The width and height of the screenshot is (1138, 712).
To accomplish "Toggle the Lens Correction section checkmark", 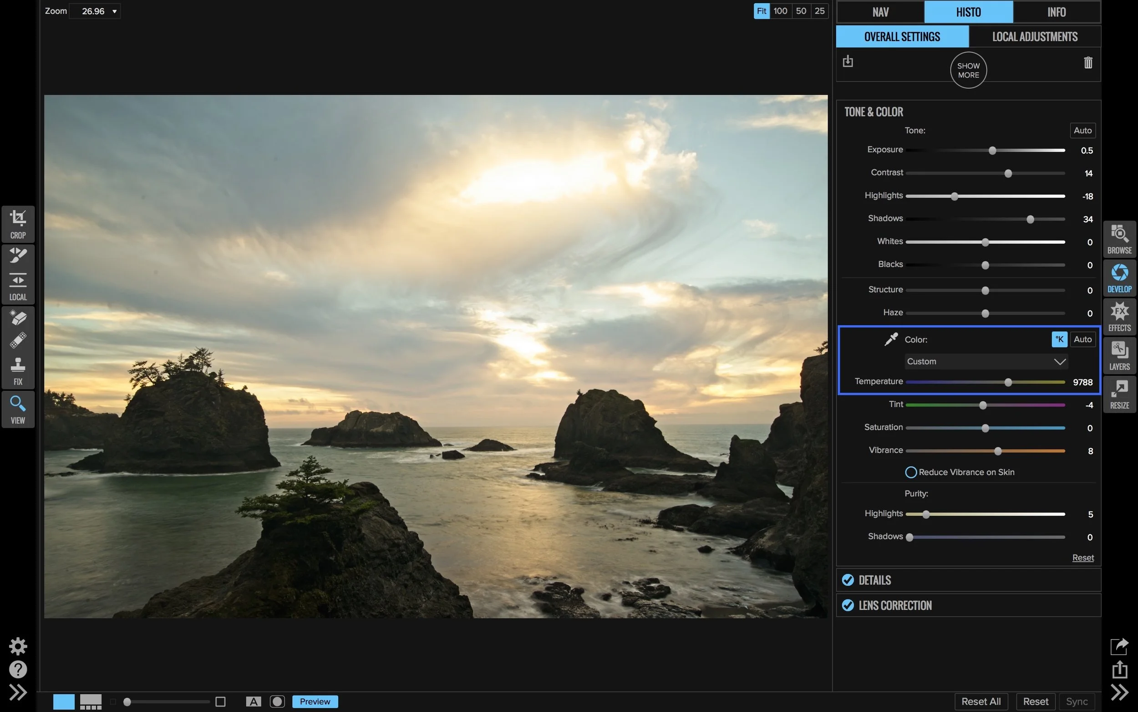I will pos(848,605).
